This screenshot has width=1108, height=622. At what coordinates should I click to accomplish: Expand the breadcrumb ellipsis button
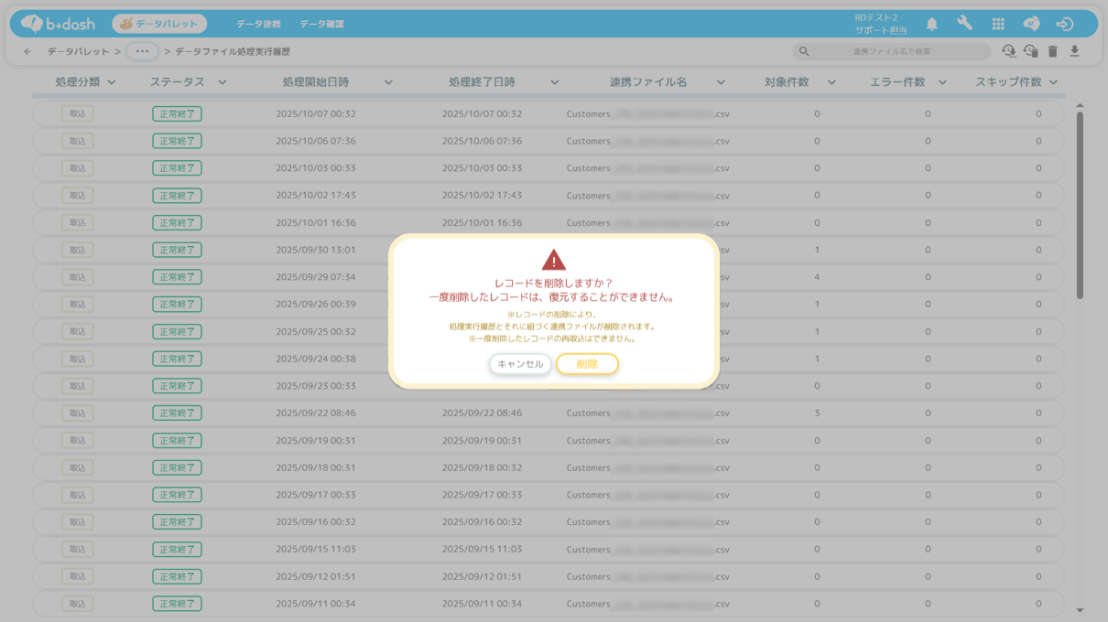(x=142, y=52)
